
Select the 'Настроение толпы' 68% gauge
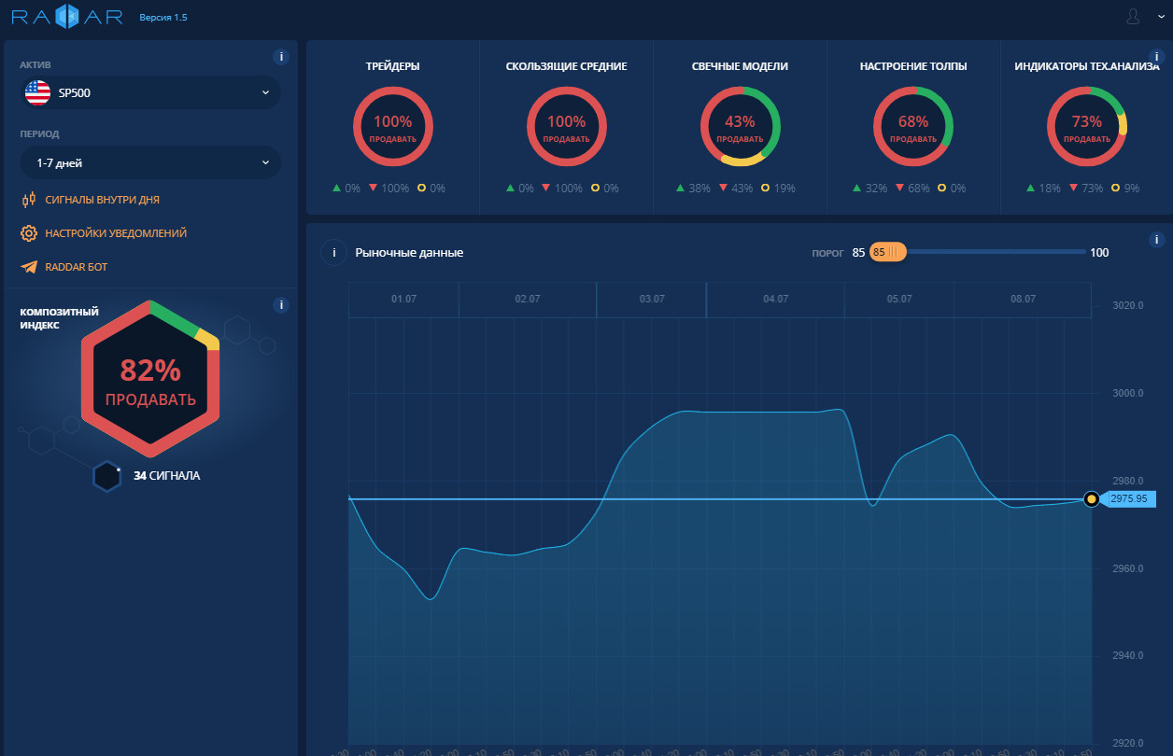[913, 127]
